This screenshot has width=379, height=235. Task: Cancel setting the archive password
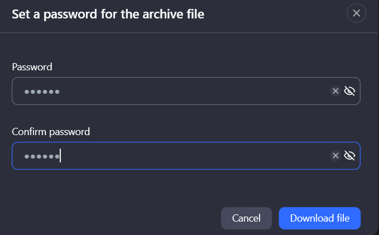246,218
